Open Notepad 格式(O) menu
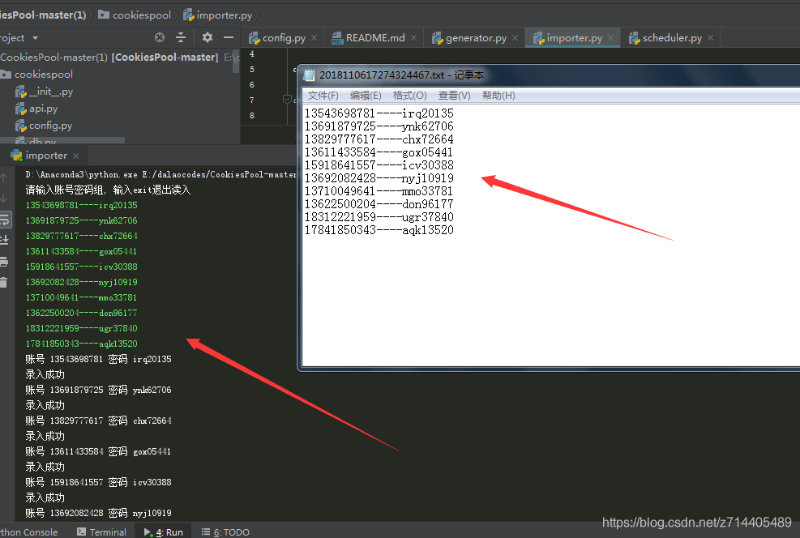Image resolution: width=800 pixels, height=538 pixels. click(409, 96)
